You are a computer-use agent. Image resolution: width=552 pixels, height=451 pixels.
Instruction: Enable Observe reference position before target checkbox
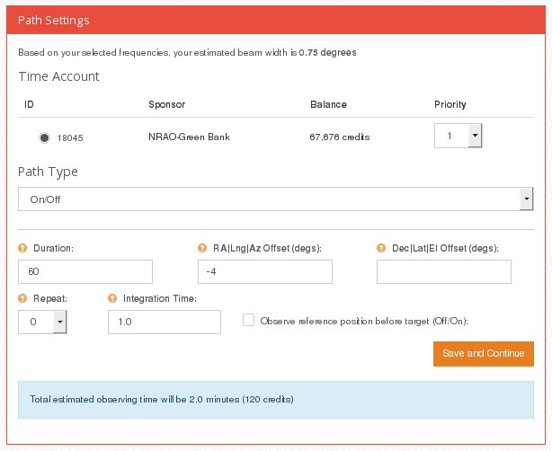(248, 320)
